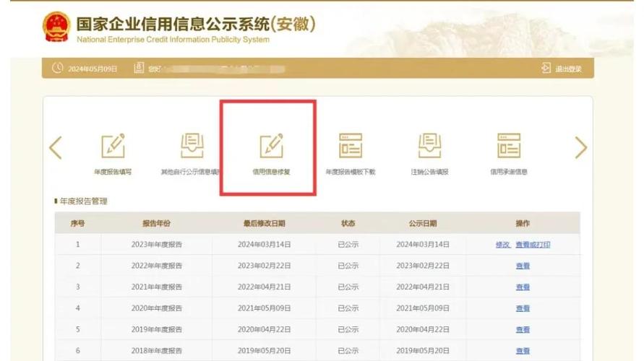Click 查看 link for 2019年年度报告
Screen dimensions: 644x361
point(523,330)
